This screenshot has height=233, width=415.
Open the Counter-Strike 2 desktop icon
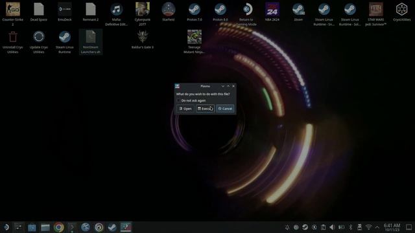[13, 10]
